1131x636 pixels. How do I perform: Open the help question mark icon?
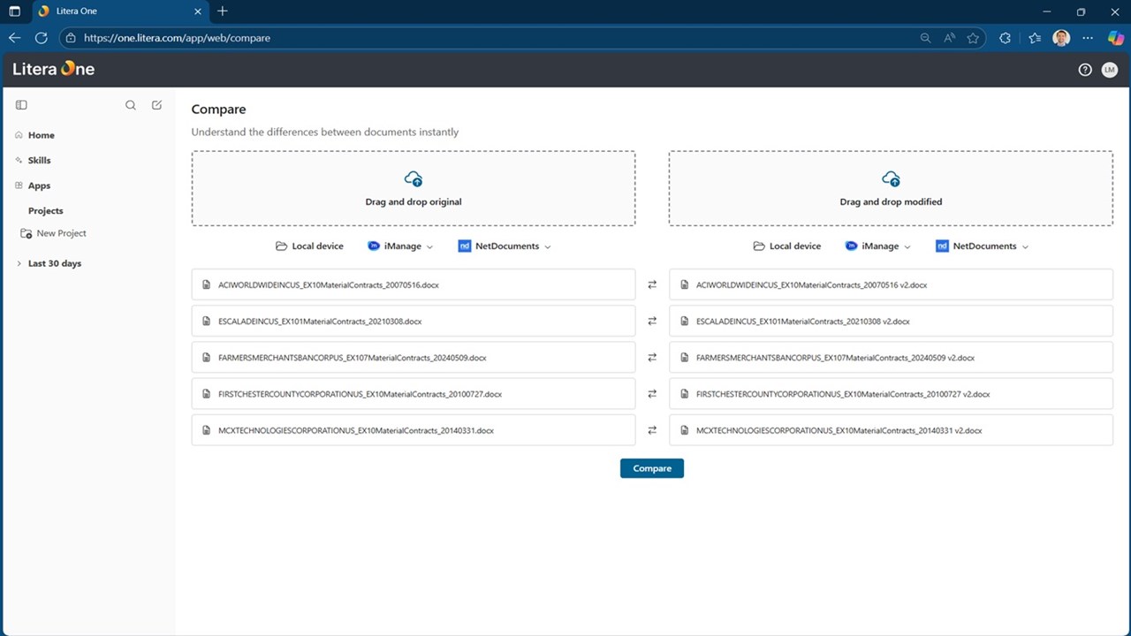[1085, 70]
